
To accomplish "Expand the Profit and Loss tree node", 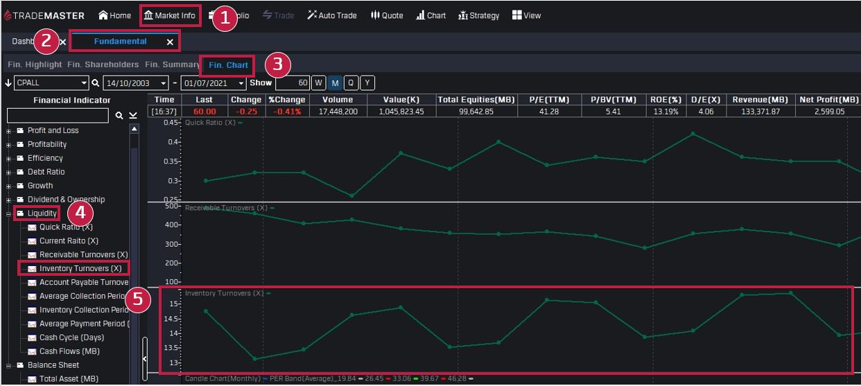I will click(x=10, y=131).
